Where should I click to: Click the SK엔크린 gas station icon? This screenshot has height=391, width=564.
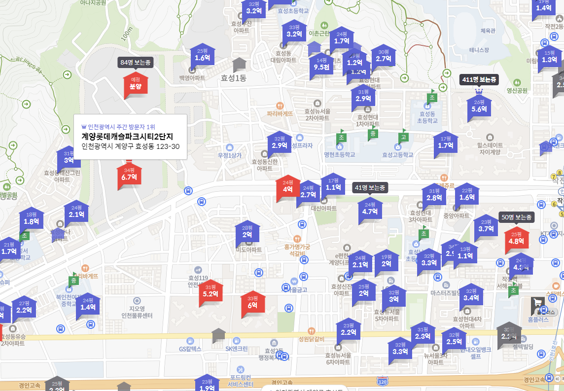click(x=236, y=341)
